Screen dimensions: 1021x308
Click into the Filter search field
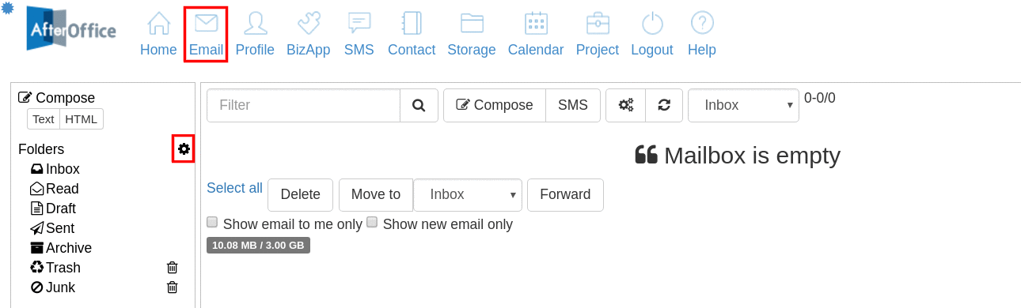point(303,105)
